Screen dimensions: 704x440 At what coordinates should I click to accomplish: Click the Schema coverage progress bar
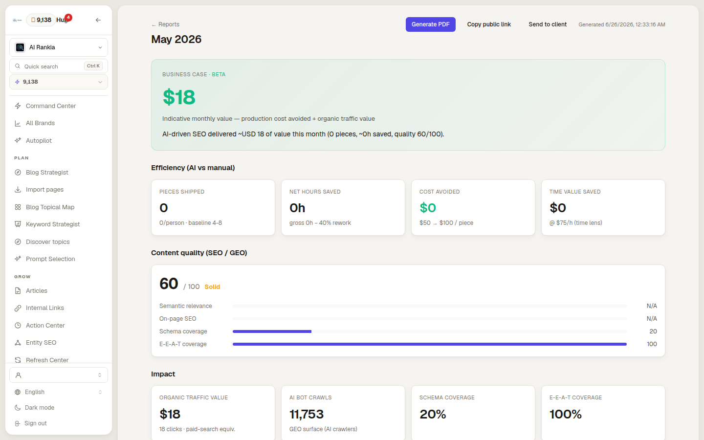click(430, 331)
